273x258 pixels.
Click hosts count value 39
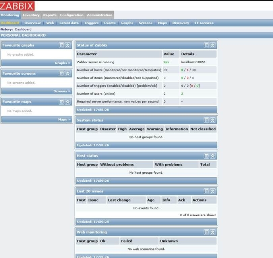[x=165, y=70]
